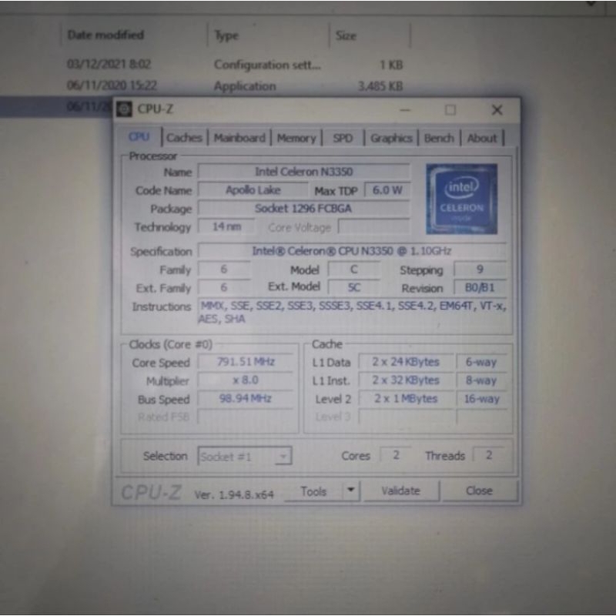Click the 16-way Level 2 associativity value
This screenshot has height=616, width=616.
pyautogui.click(x=482, y=399)
